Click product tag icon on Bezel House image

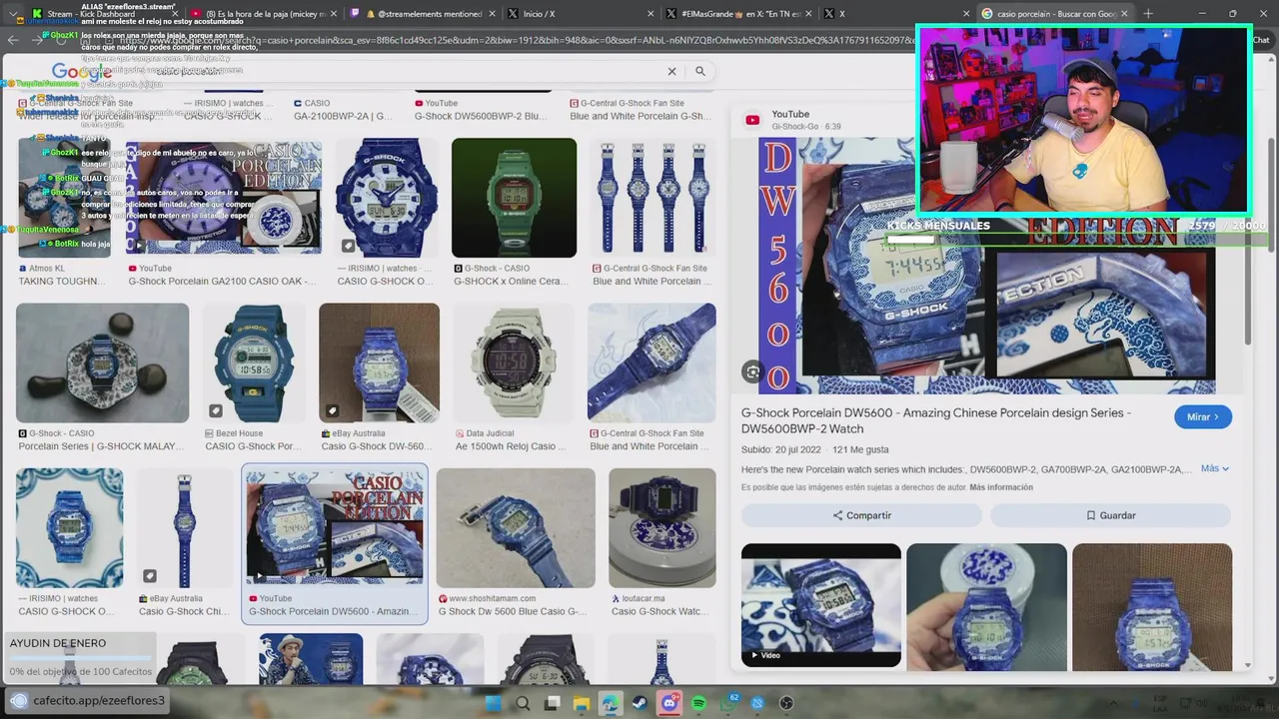click(216, 410)
